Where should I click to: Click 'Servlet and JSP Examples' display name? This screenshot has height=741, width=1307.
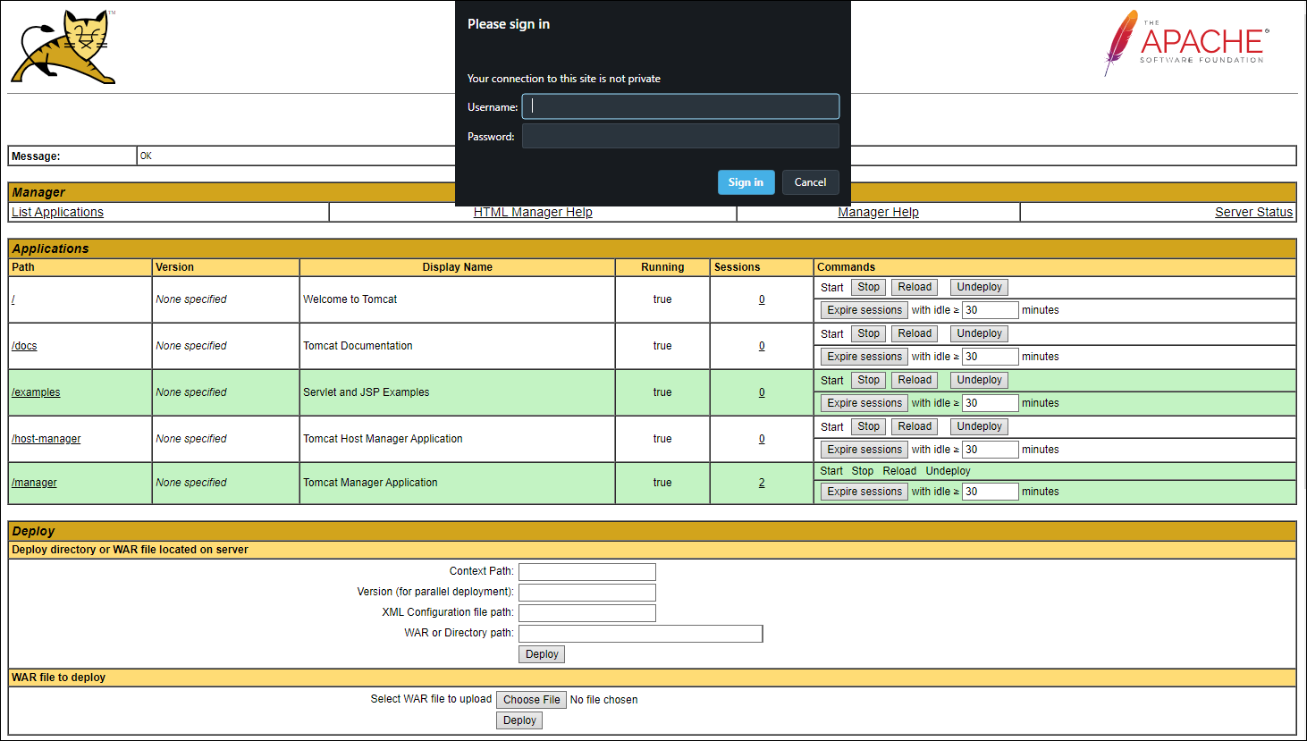[x=366, y=392]
